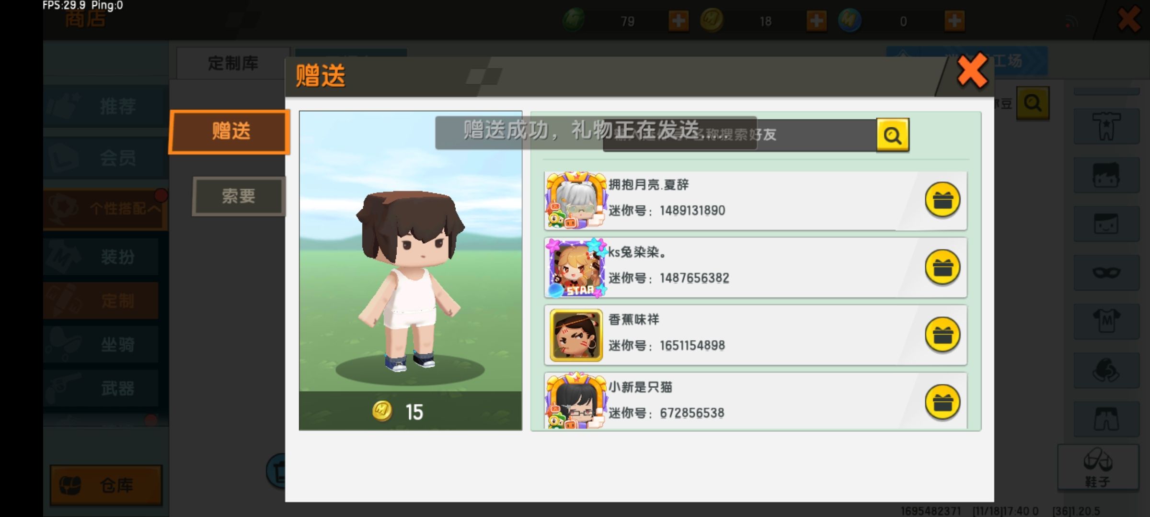1150x517 pixels.
Task: Select the 鞋子 shoes category
Action: coord(1097,467)
